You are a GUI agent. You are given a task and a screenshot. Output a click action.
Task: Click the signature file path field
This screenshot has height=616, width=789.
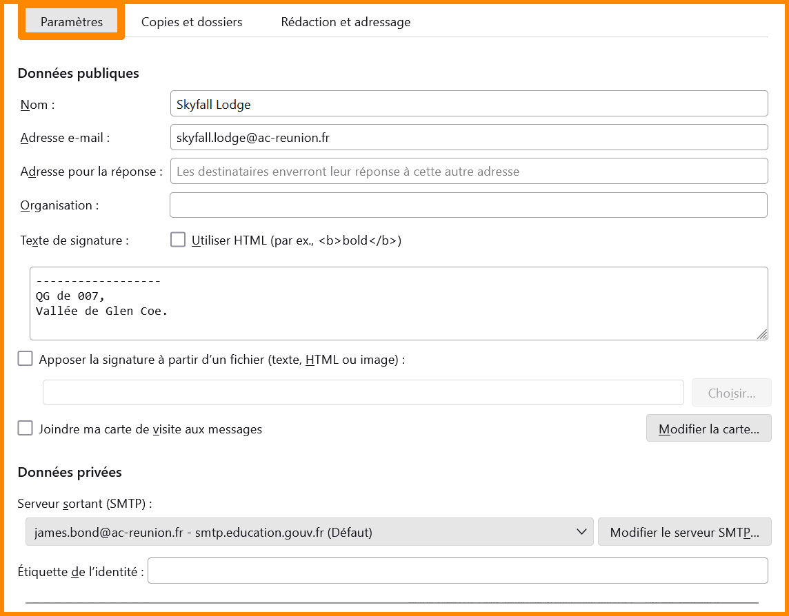(x=363, y=393)
